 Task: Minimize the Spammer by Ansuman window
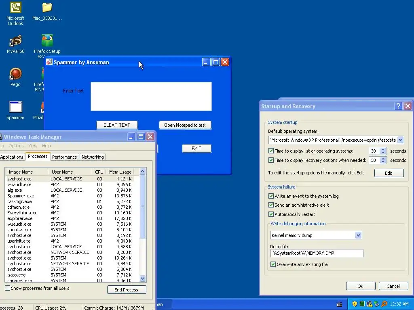pos(206,62)
